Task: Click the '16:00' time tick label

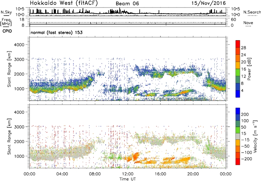Action: [160, 174]
